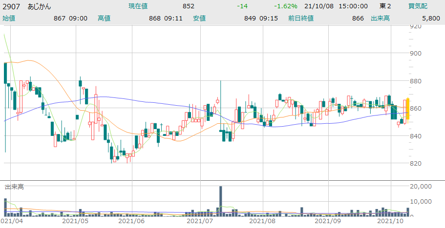Screen dimensions: 445x228
Task: Click the stock code 2907
Action: [12, 6]
